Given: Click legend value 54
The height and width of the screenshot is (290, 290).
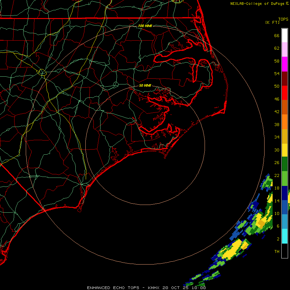Looking at the screenshot, I should coord(277,73).
